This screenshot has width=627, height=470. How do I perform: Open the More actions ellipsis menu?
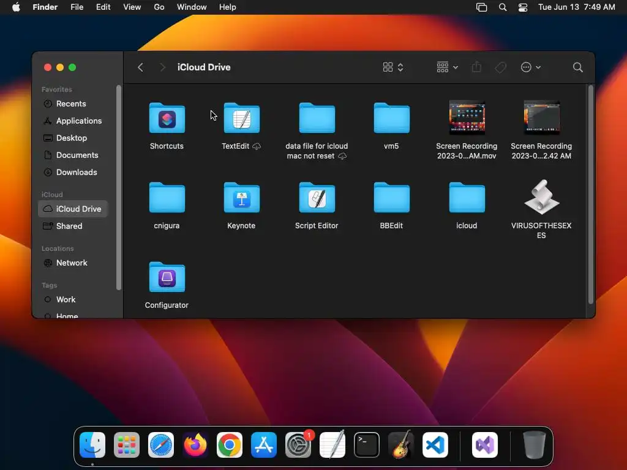pos(531,67)
